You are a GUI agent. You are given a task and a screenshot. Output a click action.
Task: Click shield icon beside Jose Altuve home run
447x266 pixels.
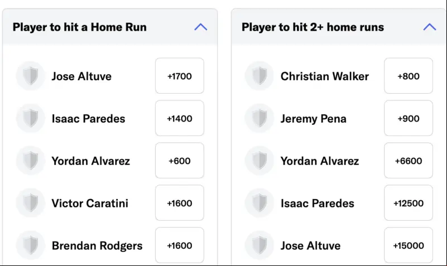(31, 76)
